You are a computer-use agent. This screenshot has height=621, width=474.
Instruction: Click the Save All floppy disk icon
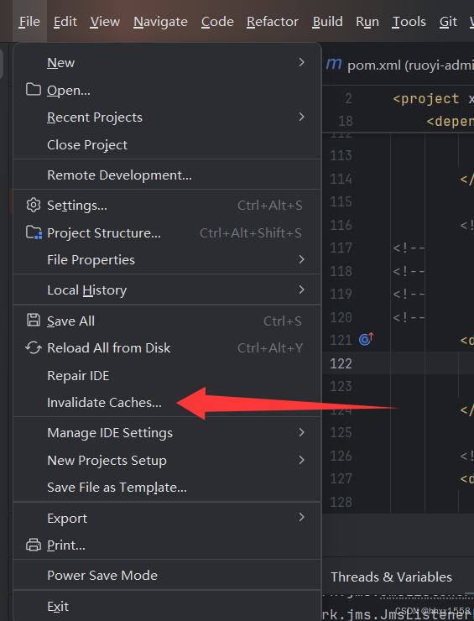coord(34,320)
